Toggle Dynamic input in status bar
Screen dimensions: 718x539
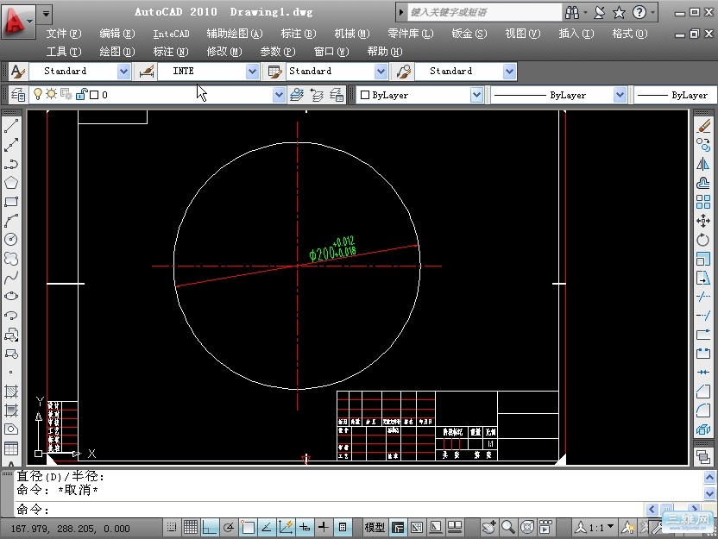[x=305, y=528]
